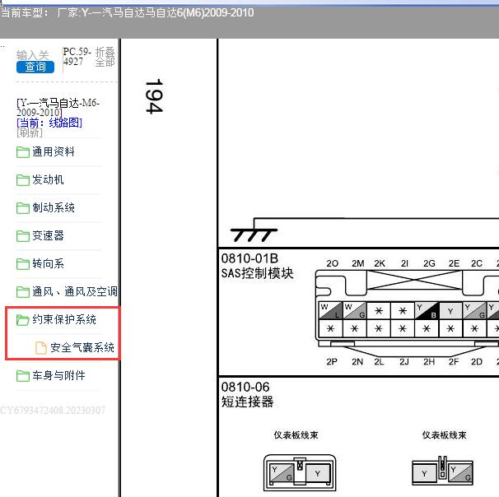Collapse the 约束保护系统 folder

[64, 319]
